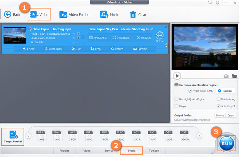This screenshot has height=157, width=239.
Task: Click the preview video frame
Action: [x=205, y=47]
